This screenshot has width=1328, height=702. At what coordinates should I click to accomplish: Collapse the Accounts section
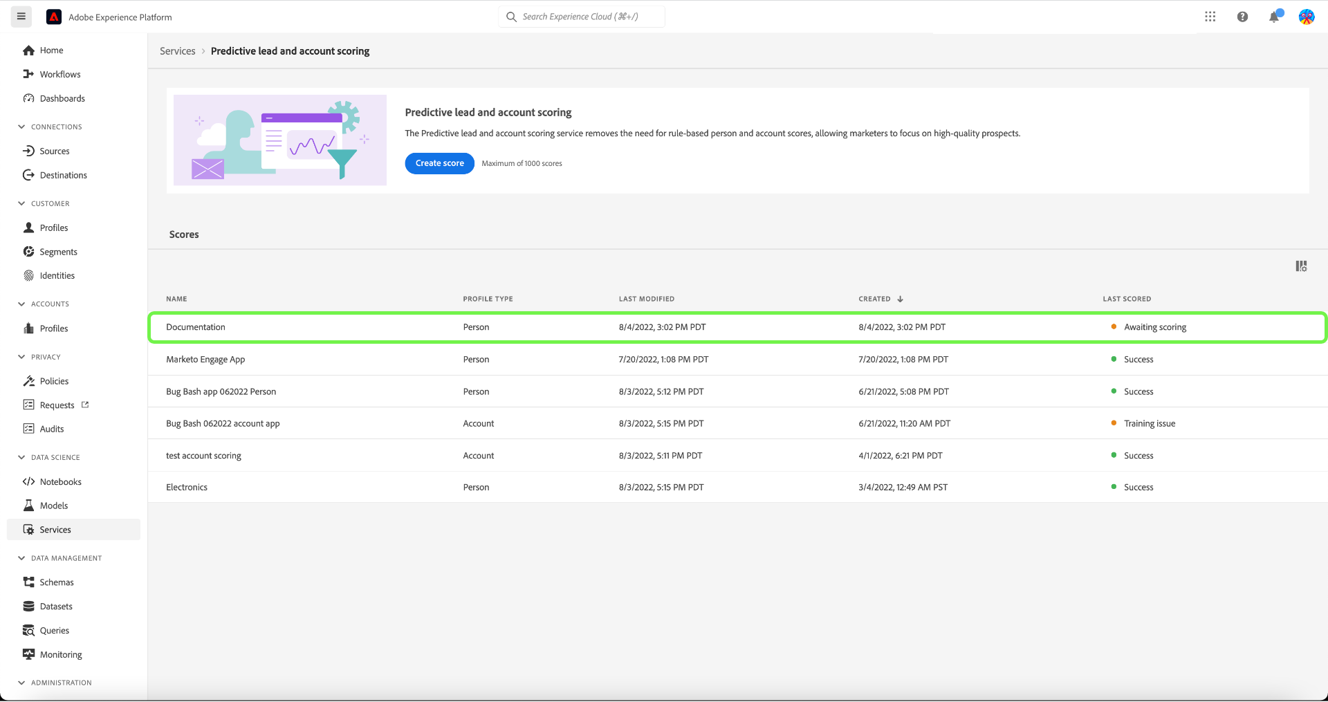pyautogui.click(x=21, y=304)
